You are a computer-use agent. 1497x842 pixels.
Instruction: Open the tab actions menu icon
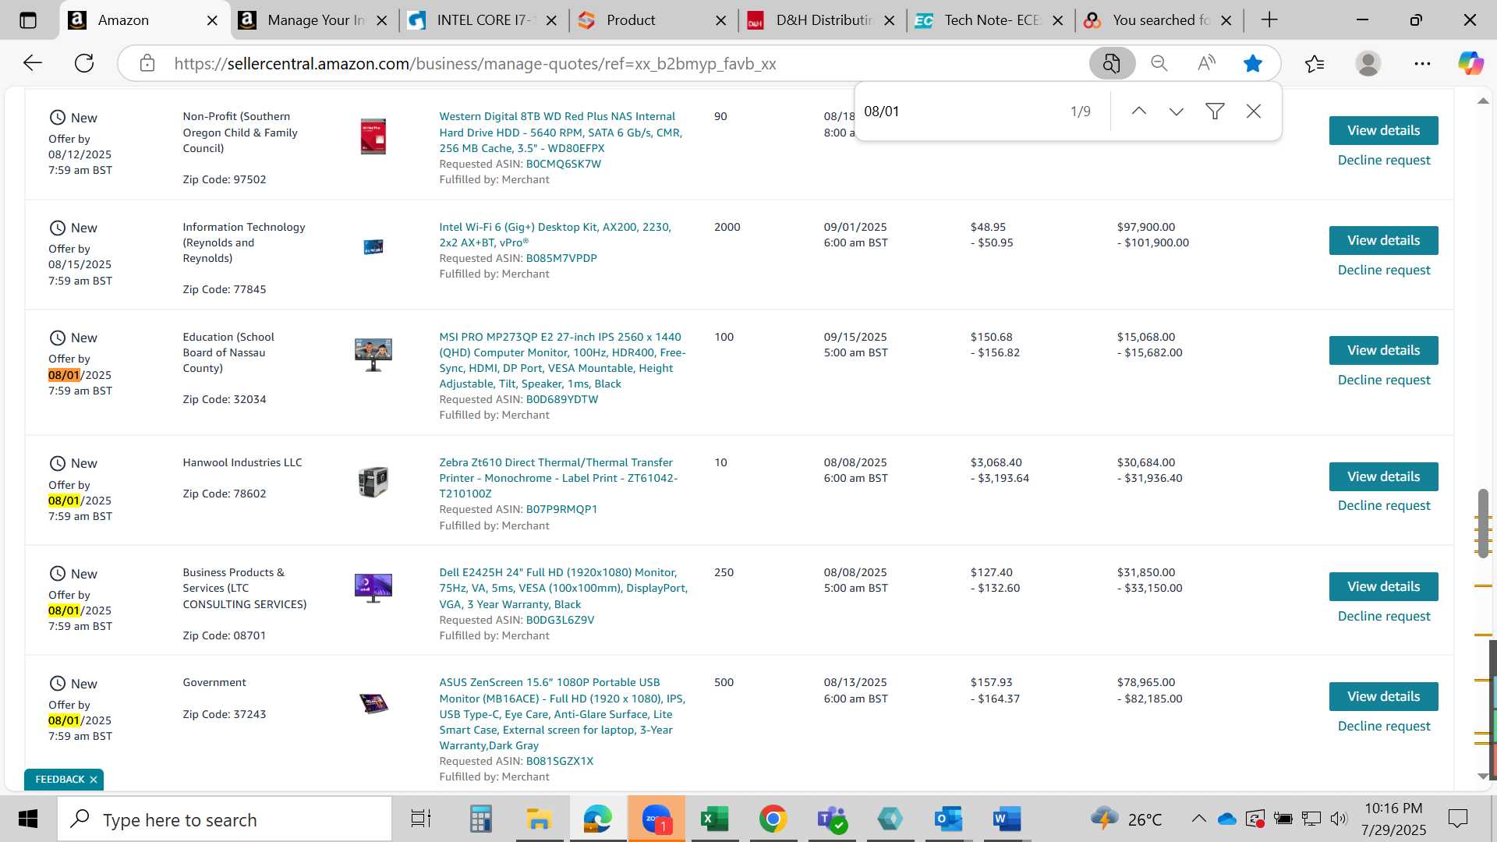(28, 20)
